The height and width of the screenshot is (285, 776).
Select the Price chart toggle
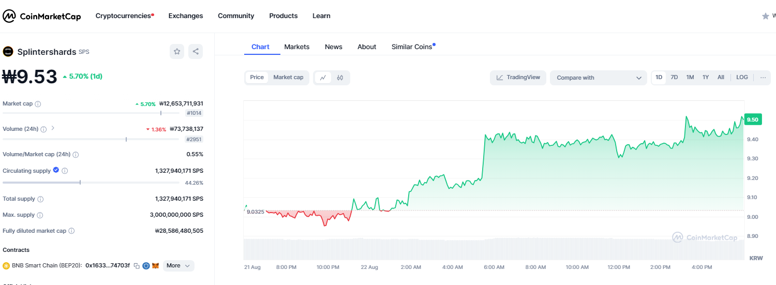point(257,78)
